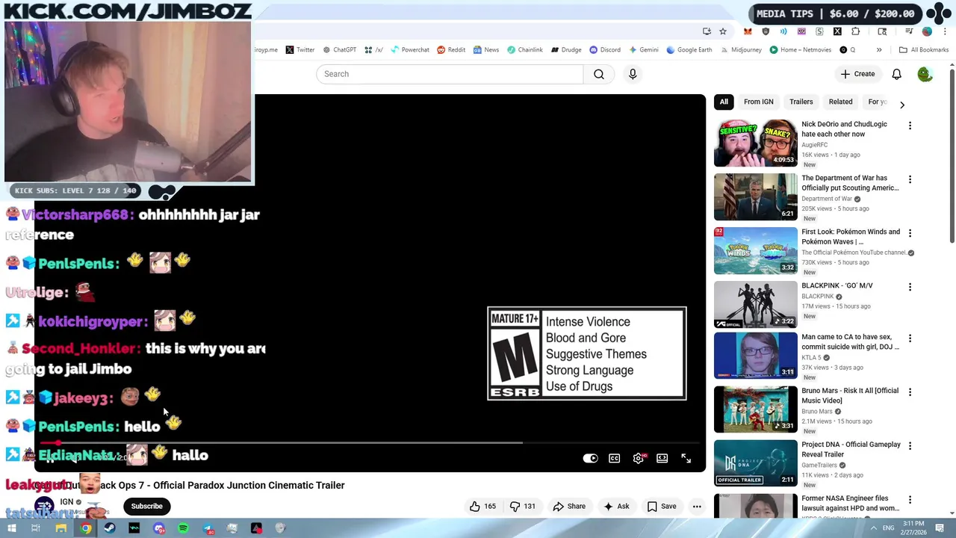This screenshot has width=956, height=538.
Task: Open the Chainlink bookmark
Action: 524,50
